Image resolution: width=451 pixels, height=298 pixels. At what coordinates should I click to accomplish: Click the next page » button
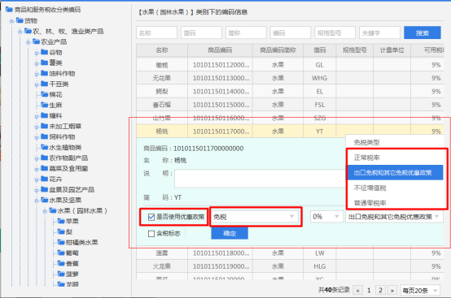click(x=392, y=290)
